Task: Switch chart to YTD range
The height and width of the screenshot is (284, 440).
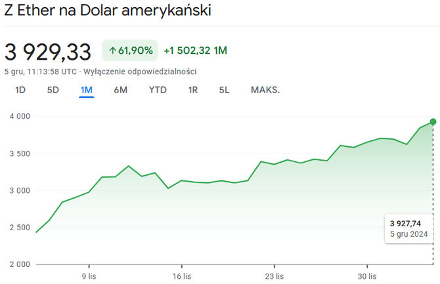Action: point(158,90)
